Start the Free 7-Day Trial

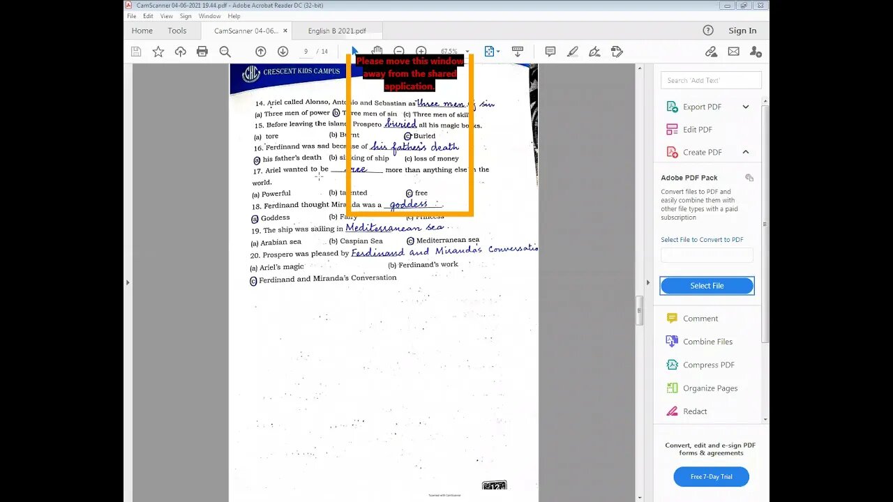(x=712, y=477)
